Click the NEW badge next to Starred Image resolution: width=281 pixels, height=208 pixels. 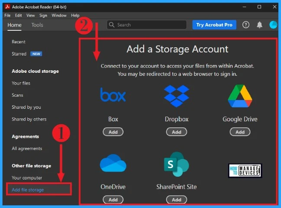coord(36,54)
